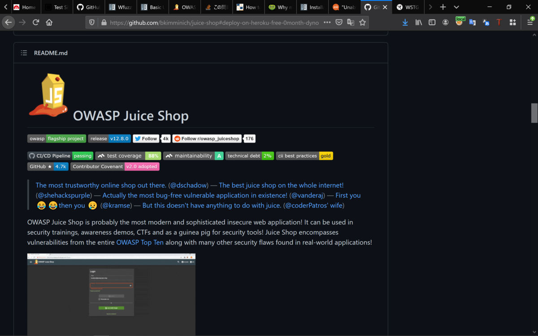Click the red T extension icon
538x336 pixels.
(x=499, y=22)
